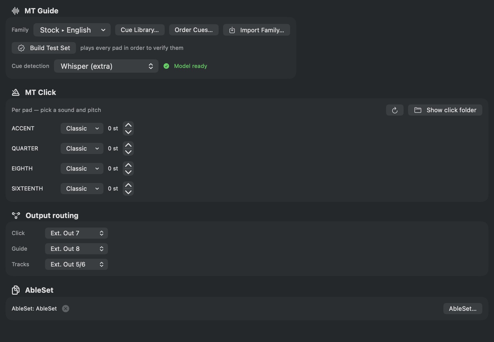
Task: Click the QUARTER '0 st' pitch value
Action: pyautogui.click(x=113, y=148)
